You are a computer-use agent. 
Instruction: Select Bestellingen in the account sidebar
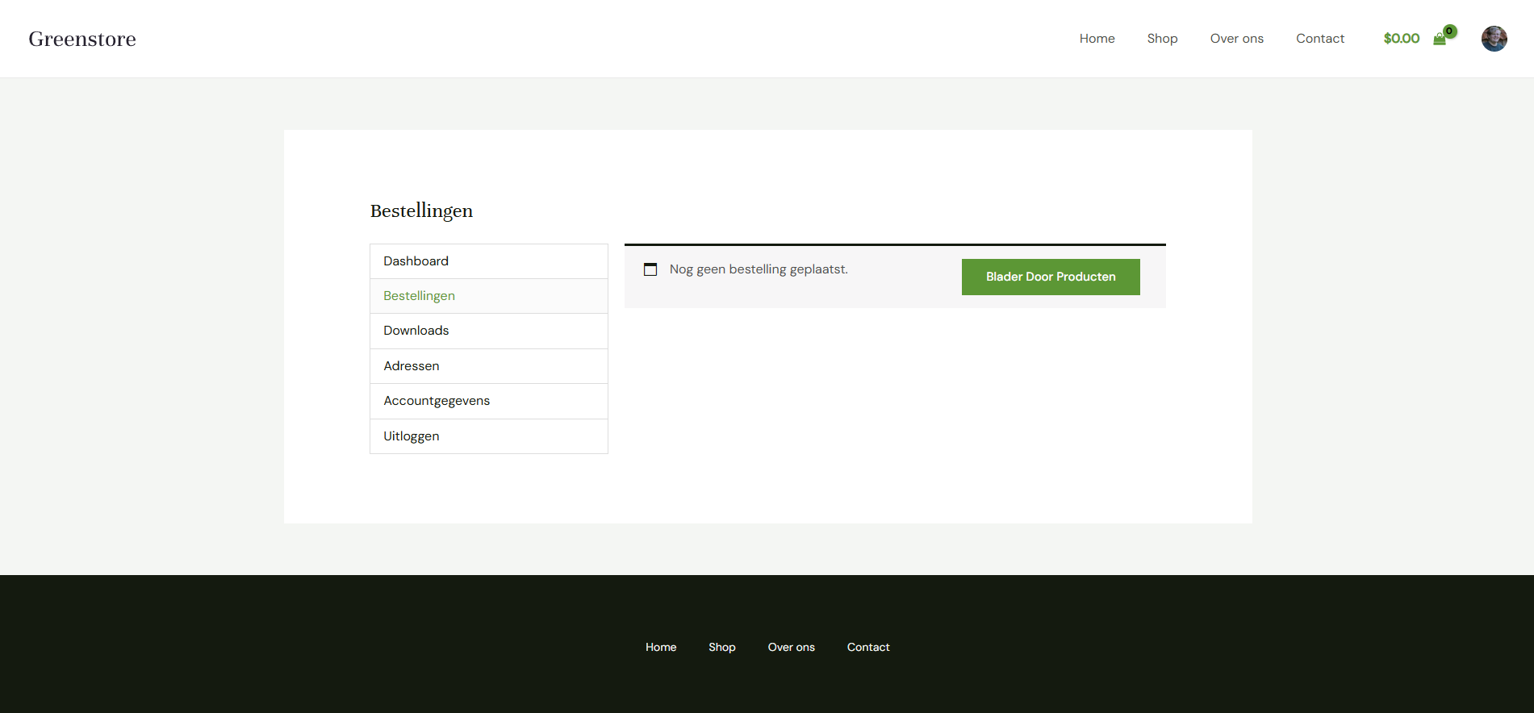[419, 296]
